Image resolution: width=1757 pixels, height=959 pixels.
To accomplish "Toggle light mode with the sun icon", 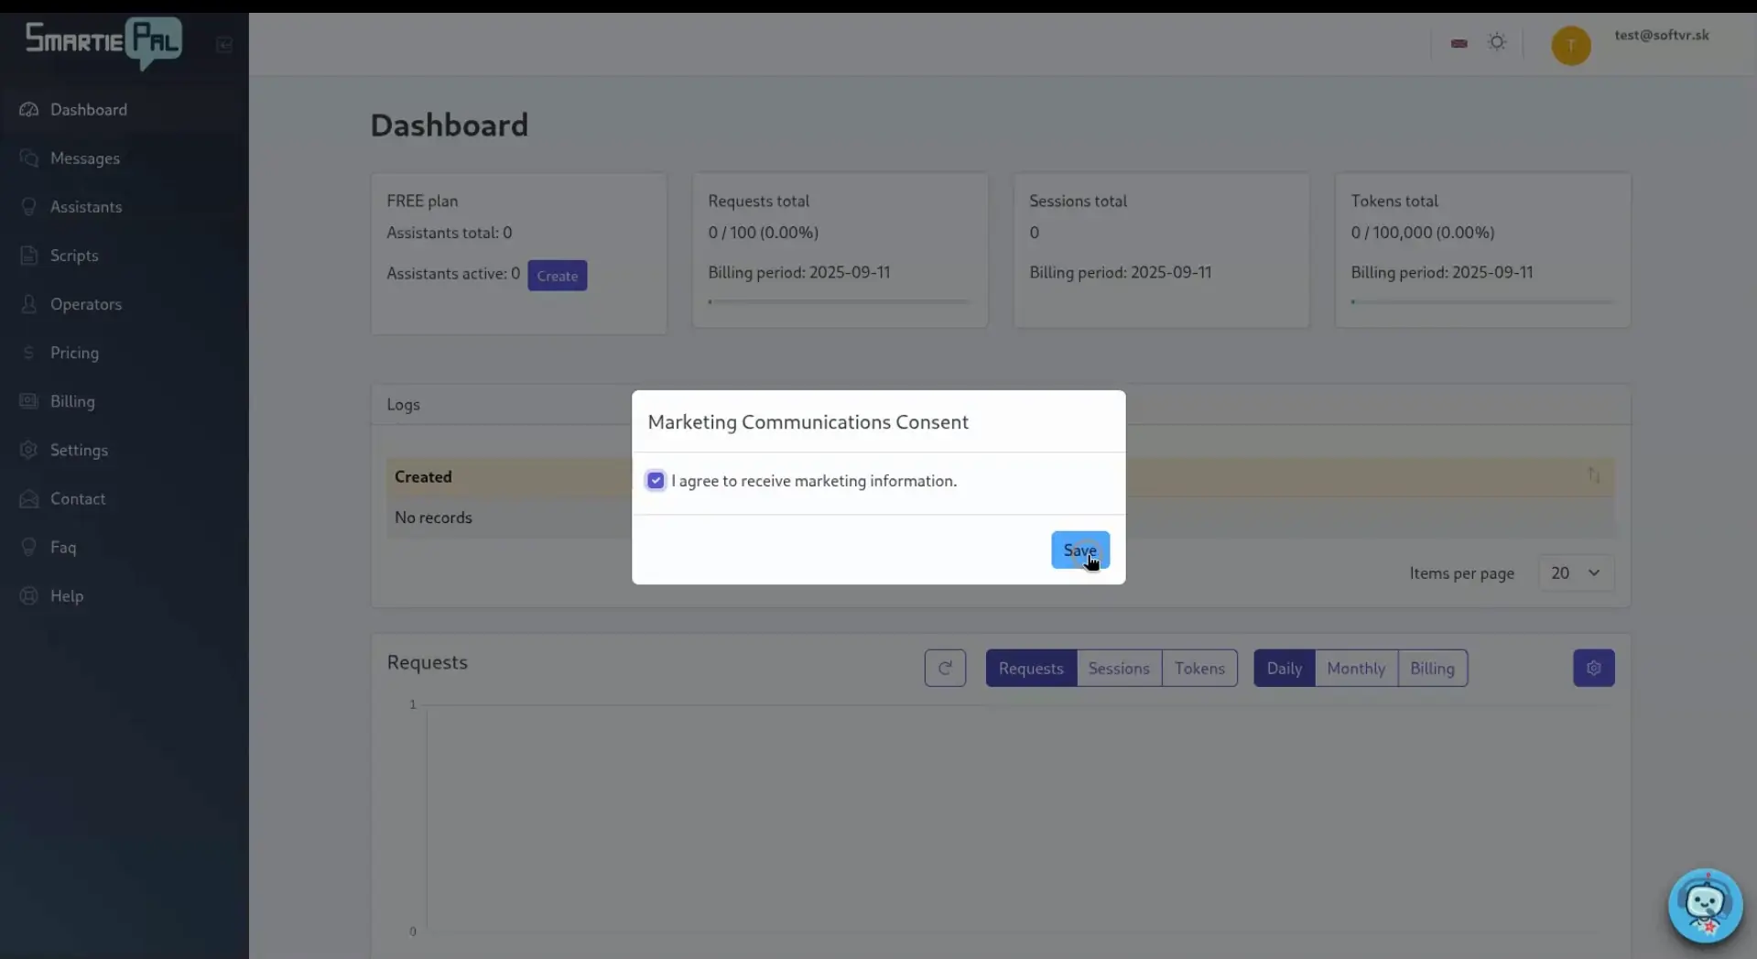I will tap(1496, 42).
